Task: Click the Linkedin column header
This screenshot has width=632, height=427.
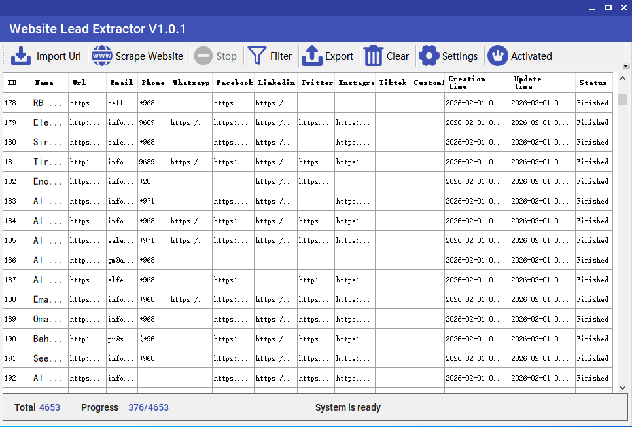Action: tap(276, 83)
